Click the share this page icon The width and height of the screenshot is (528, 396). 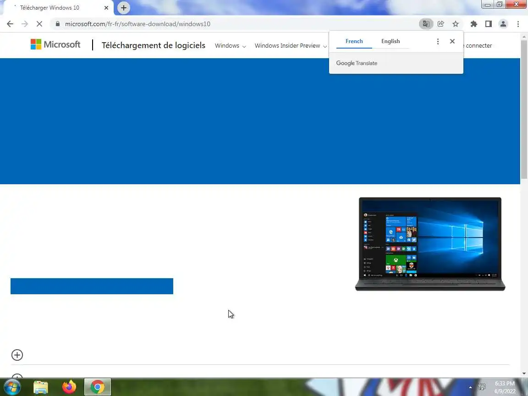pos(441,24)
